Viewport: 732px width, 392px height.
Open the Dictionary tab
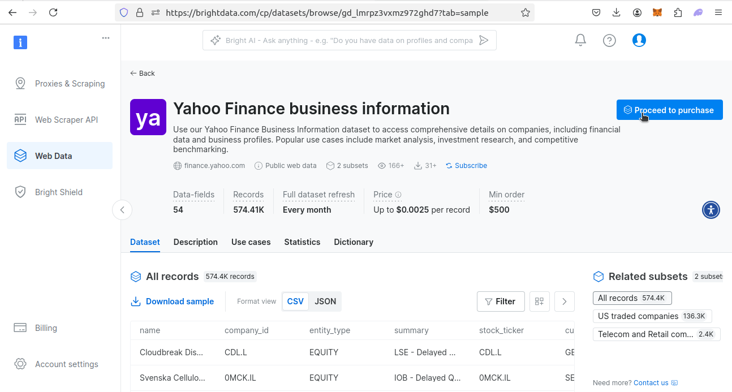pyautogui.click(x=354, y=242)
